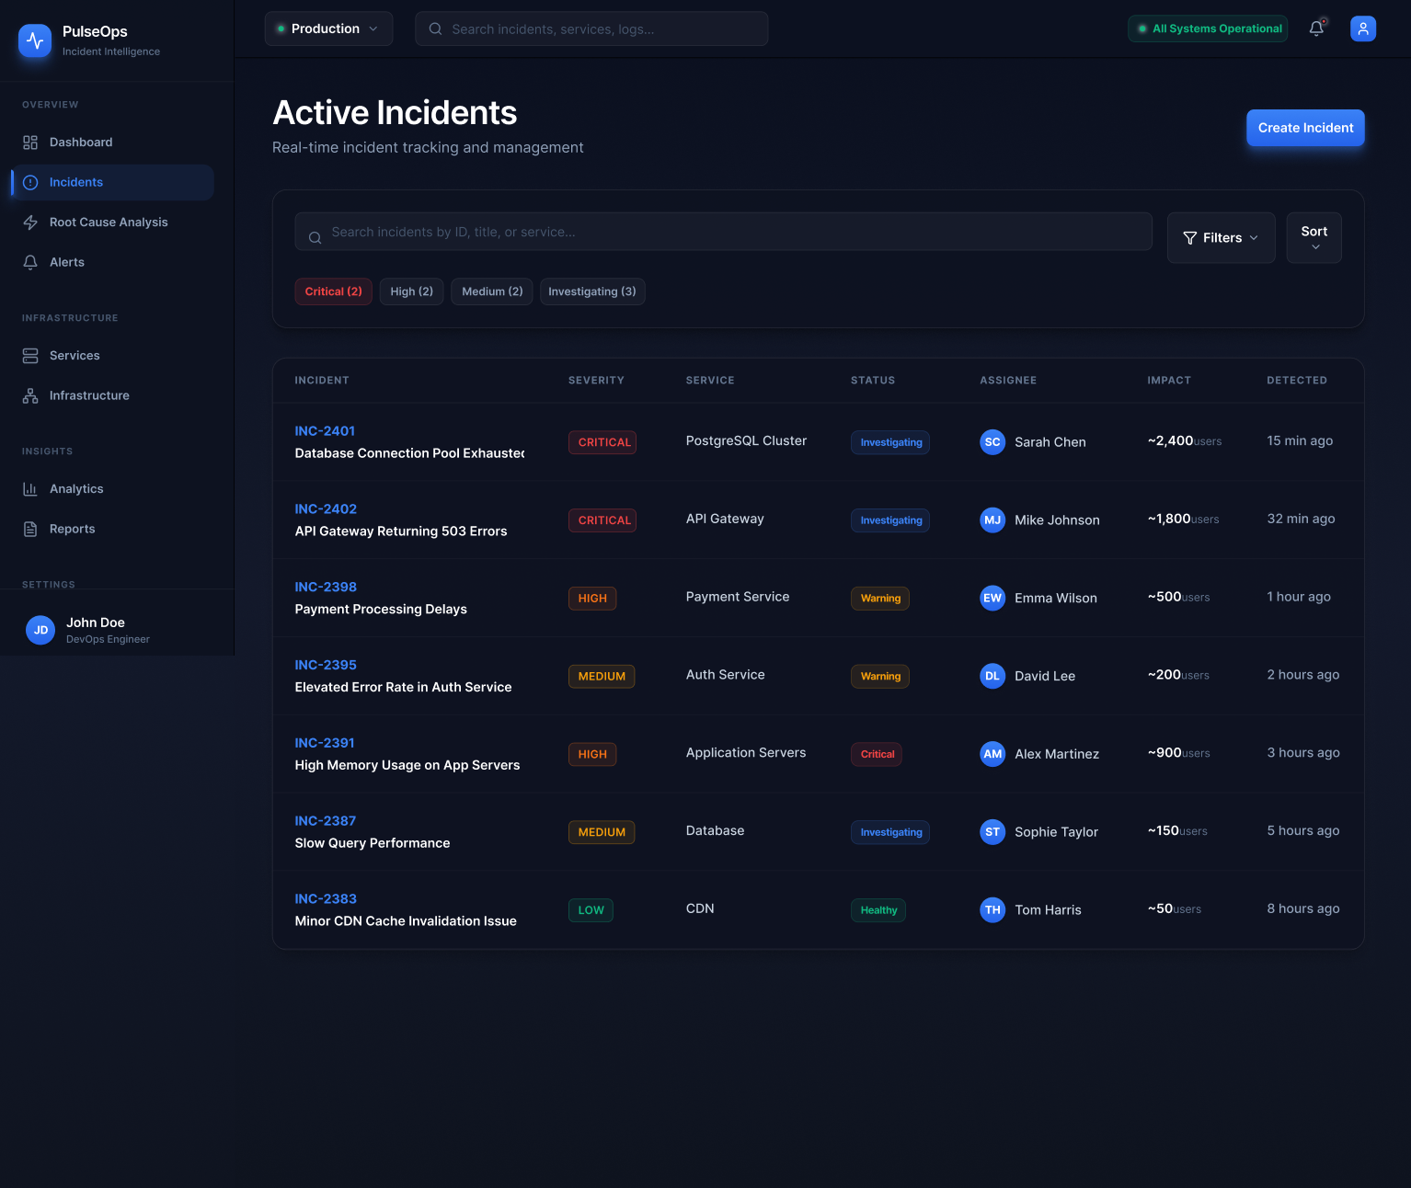The height and width of the screenshot is (1188, 1411).
Task: Expand the Filters menu
Action: (x=1221, y=237)
